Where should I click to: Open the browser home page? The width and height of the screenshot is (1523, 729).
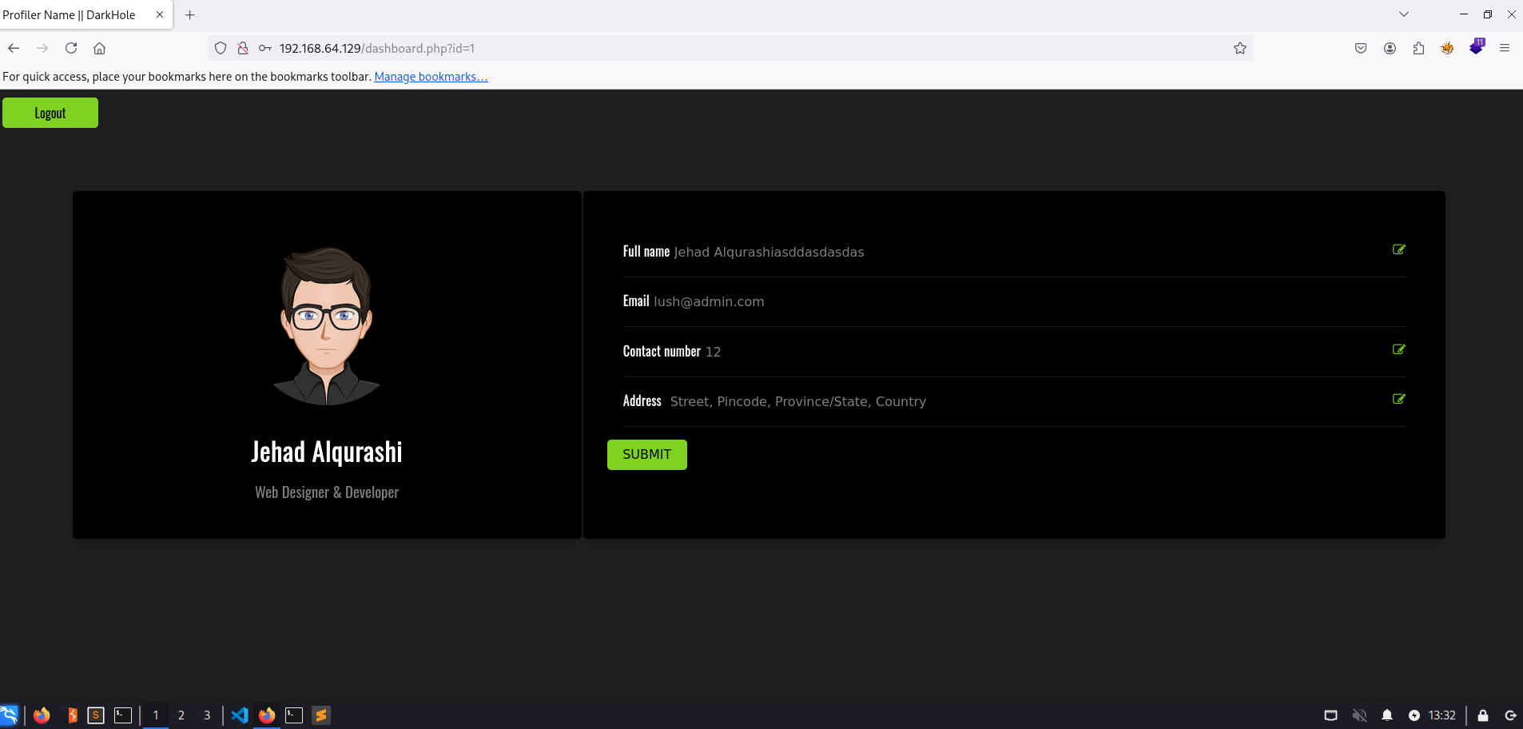pos(100,48)
